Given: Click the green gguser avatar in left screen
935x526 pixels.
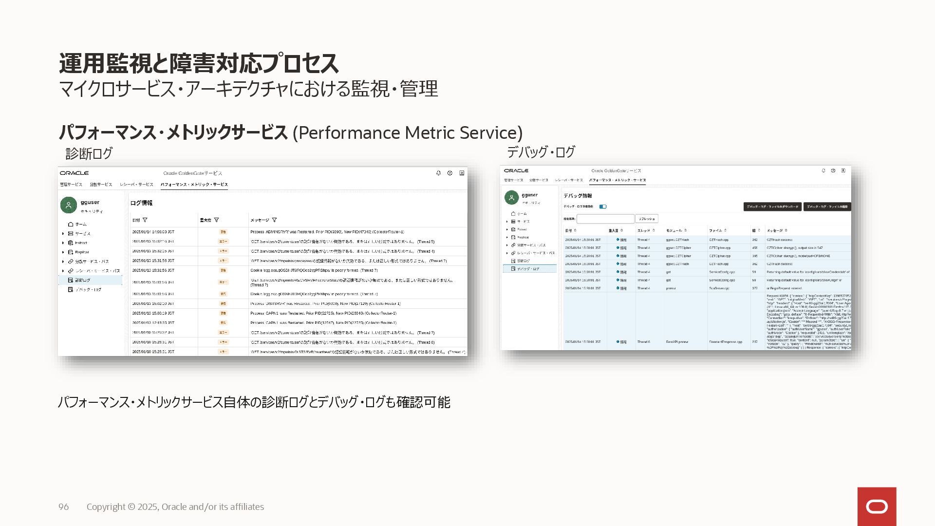Looking at the screenshot, I should [69, 205].
